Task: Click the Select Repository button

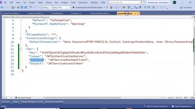Action: (182, 106)
